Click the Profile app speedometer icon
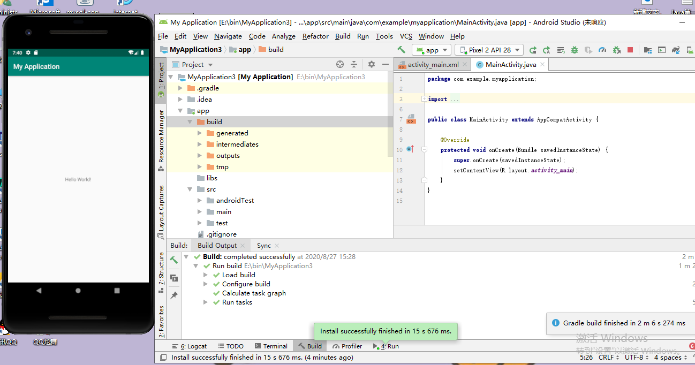 tap(602, 50)
